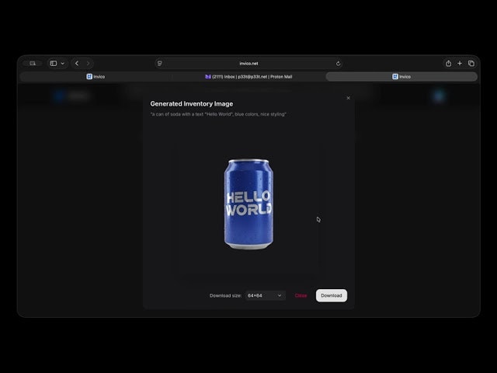Select the active Invico tab on the right

[x=401, y=76]
